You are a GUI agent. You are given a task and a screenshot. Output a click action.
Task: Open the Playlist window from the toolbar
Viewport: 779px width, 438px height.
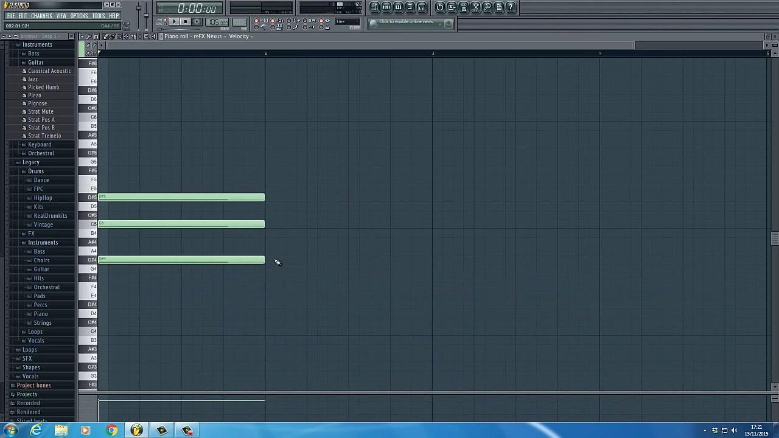[376, 7]
